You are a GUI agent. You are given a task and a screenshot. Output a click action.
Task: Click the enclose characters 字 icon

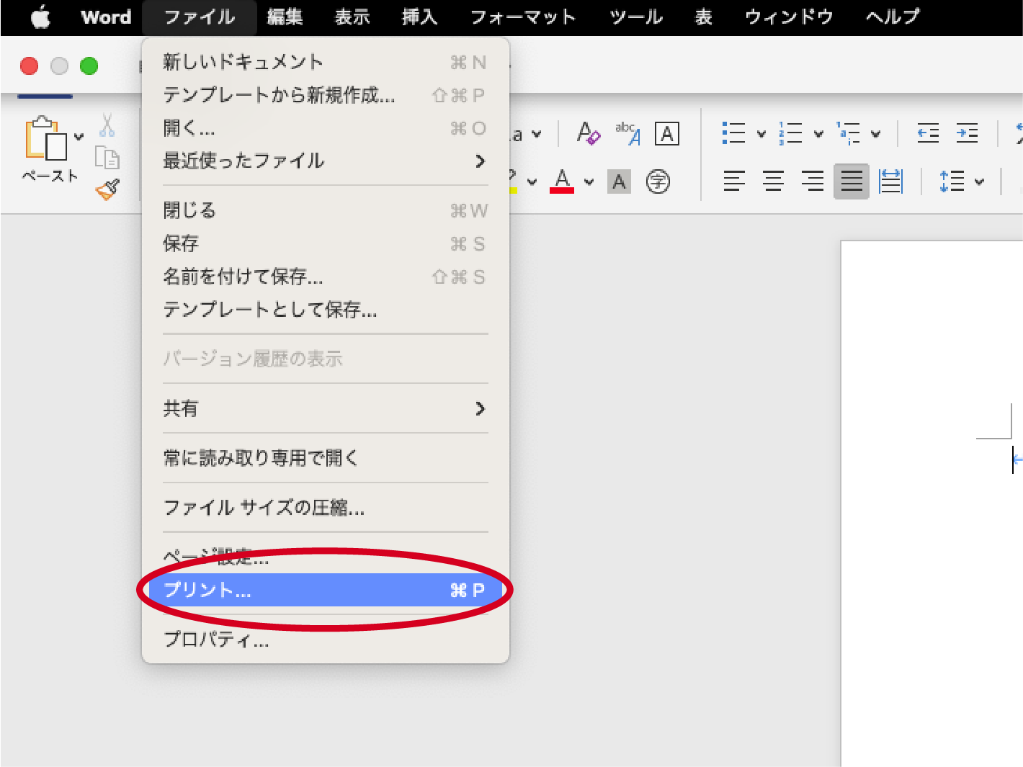[x=658, y=181]
